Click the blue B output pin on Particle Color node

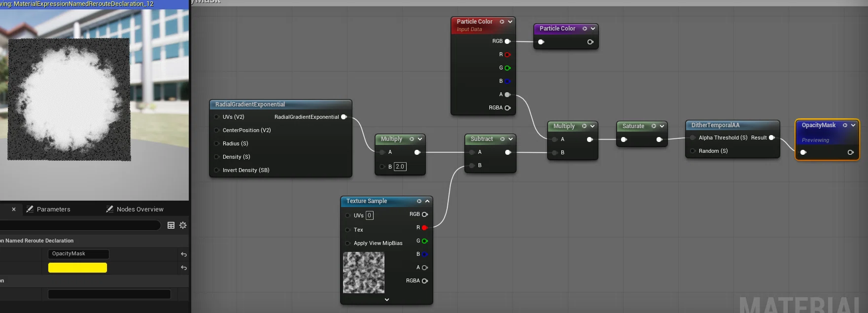click(507, 81)
